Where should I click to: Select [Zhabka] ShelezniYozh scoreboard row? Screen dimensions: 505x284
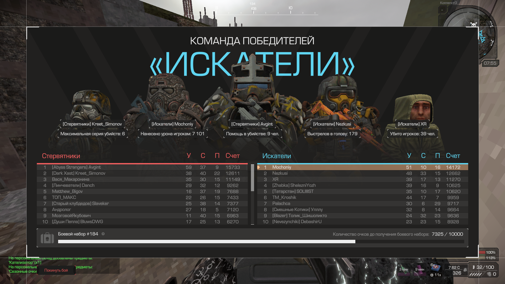(363, 185)
